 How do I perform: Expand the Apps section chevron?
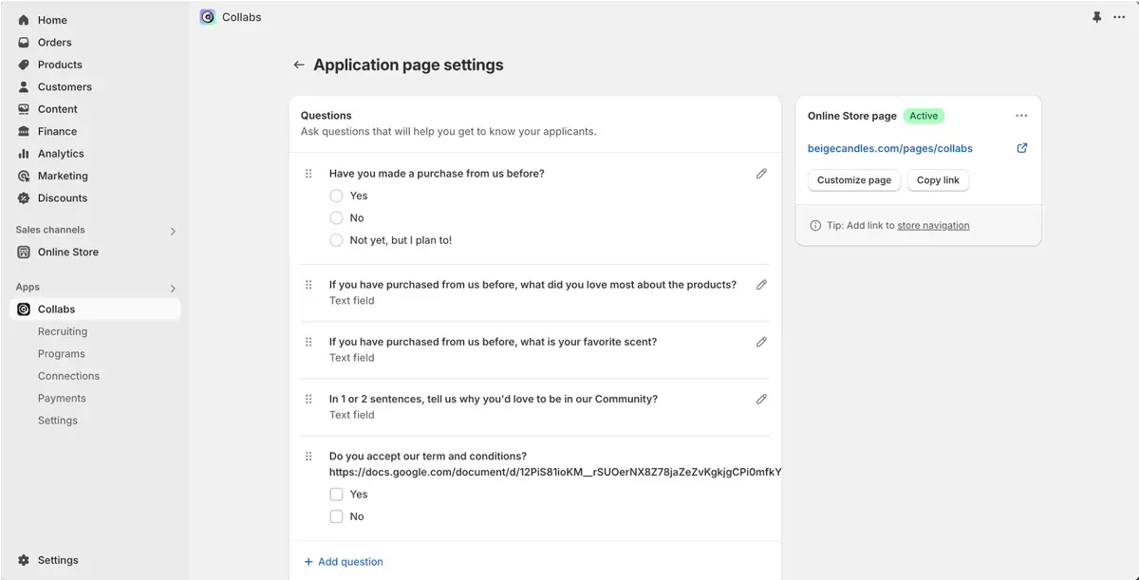(x=173, y=288)
